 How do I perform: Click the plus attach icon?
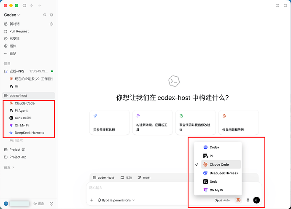(92, 200)
